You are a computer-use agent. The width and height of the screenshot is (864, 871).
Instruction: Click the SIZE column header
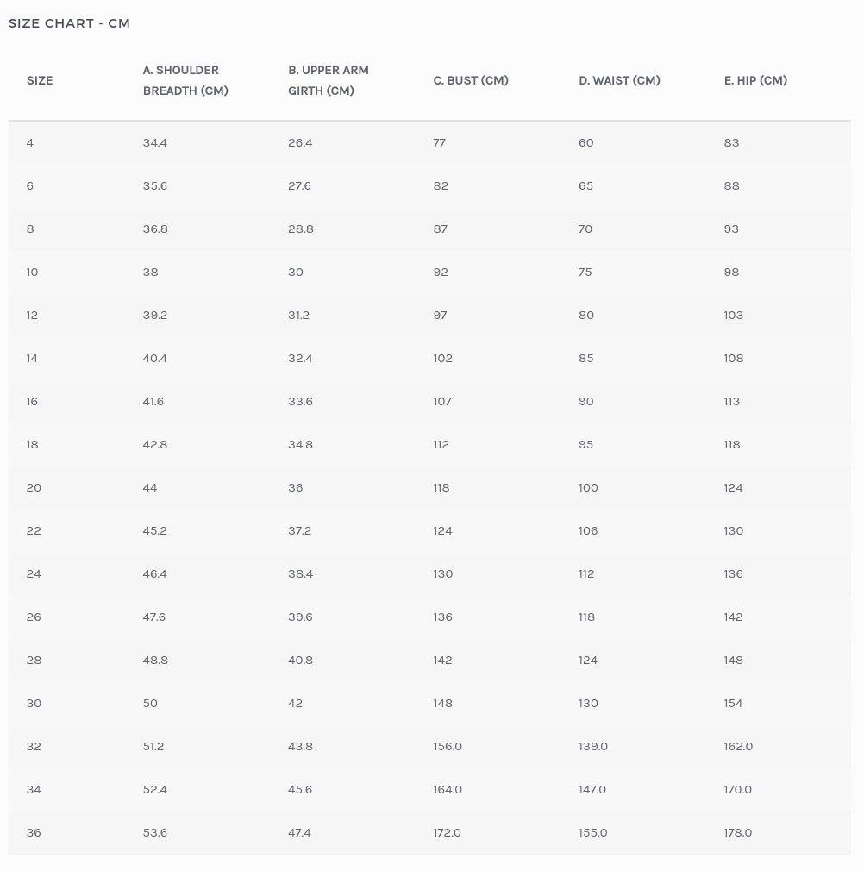[40, 80]
